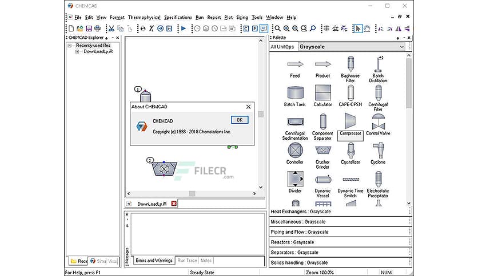
Task: Run simulation with the blue play icon
Action: (184, 29)
